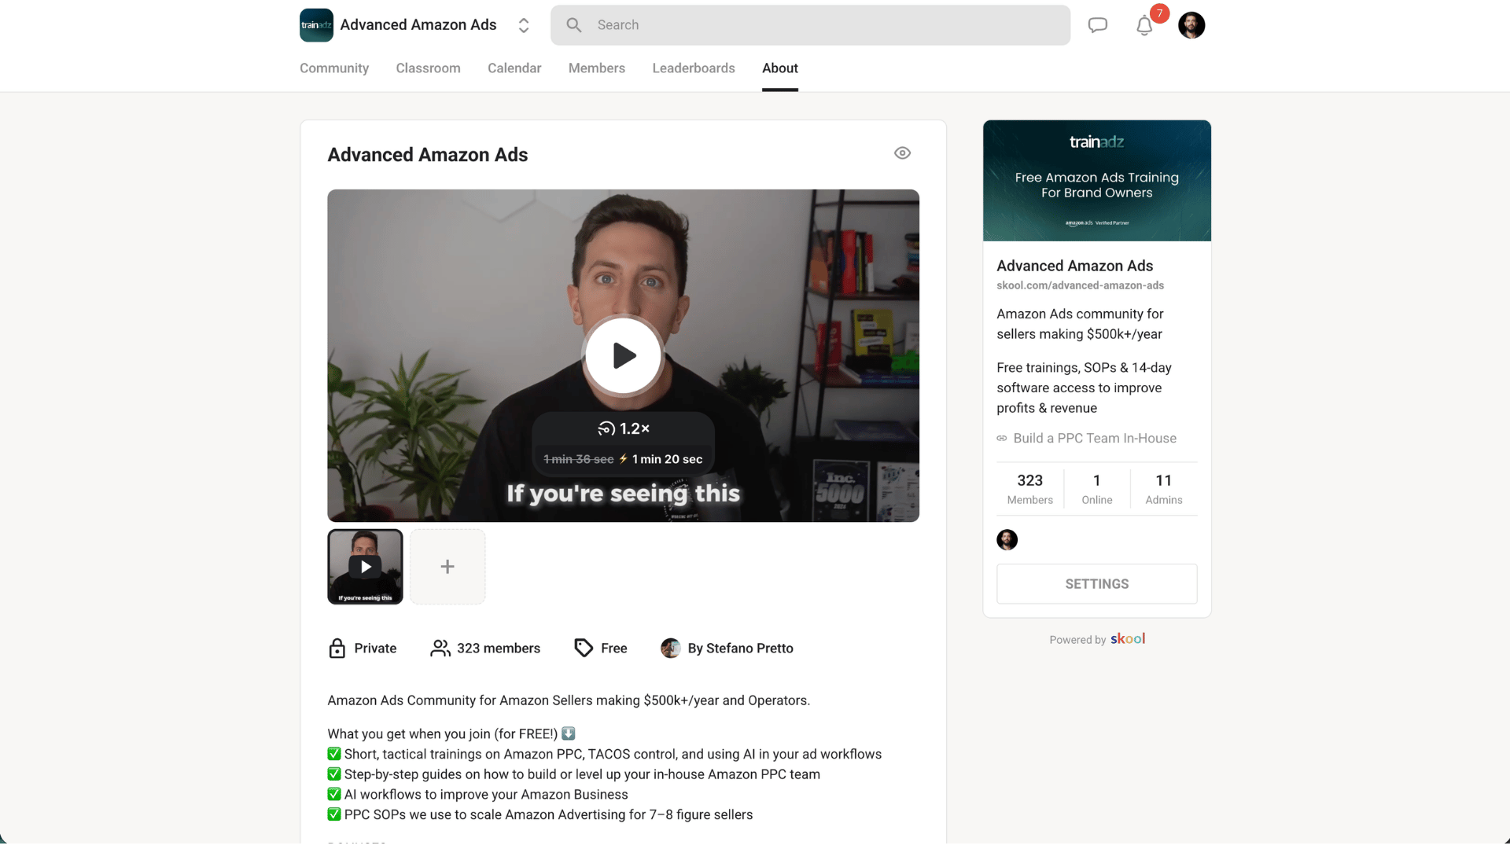Viewport: 1510px width, 849px height.
Task: Open the chat messages icon
Action: point(1097,25)
